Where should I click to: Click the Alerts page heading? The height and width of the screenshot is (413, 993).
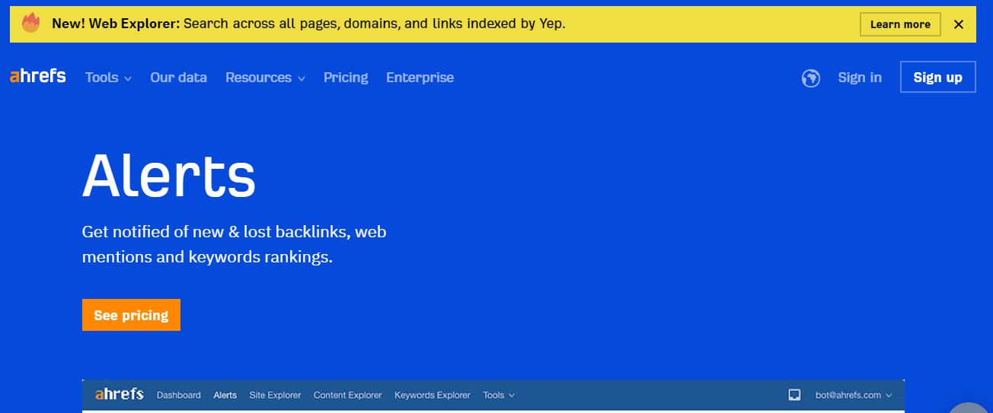coord(169,176)
